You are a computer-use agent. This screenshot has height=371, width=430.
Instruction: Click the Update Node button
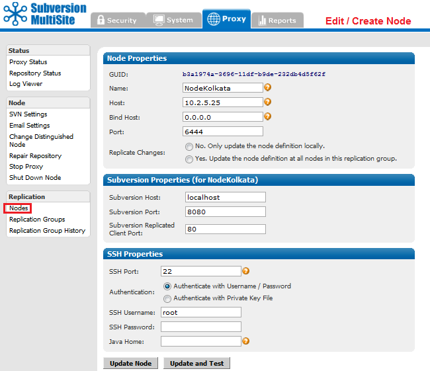[x=131, y=363]
